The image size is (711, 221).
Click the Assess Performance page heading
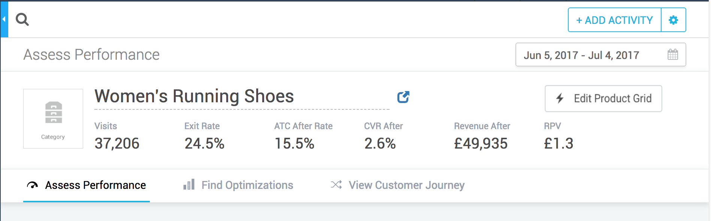[91, 55]
